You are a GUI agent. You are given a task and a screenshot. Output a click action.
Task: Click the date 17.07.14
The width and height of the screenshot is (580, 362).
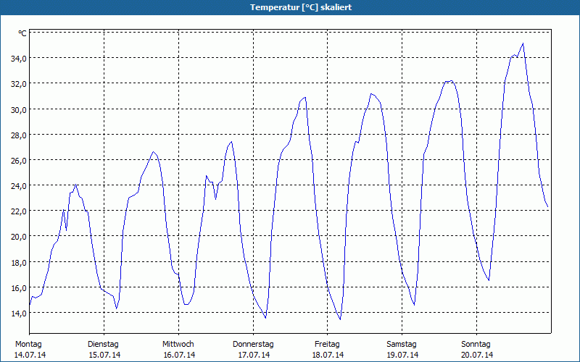pos(254,355)
